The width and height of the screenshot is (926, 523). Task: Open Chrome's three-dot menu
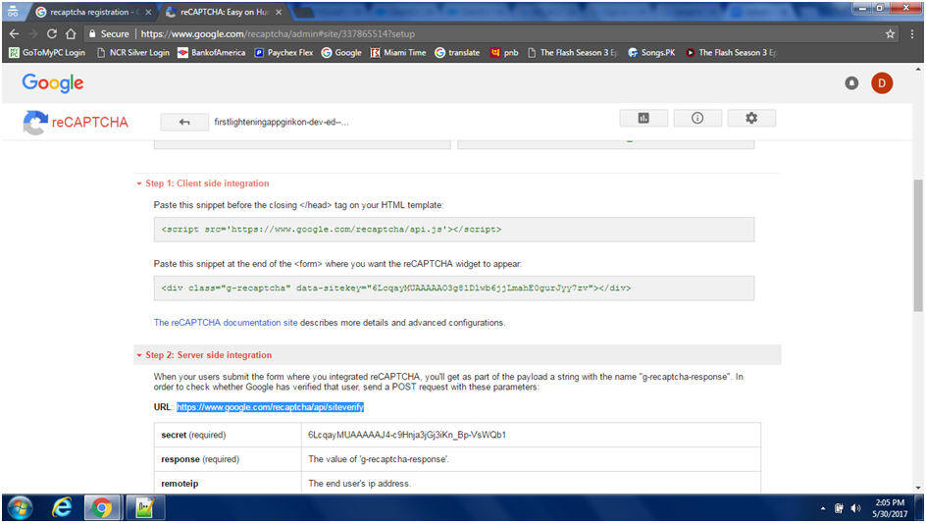point(910,33)
